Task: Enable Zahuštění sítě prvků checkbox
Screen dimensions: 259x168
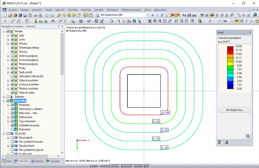Action: (x=12, y=76)
